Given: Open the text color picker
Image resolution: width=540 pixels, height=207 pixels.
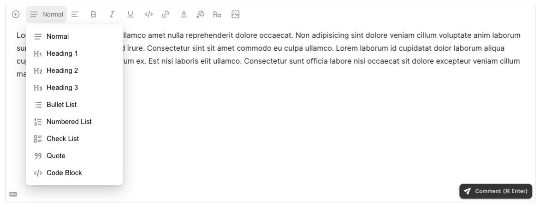Looking at the screenshot, I should coord(183,14).
